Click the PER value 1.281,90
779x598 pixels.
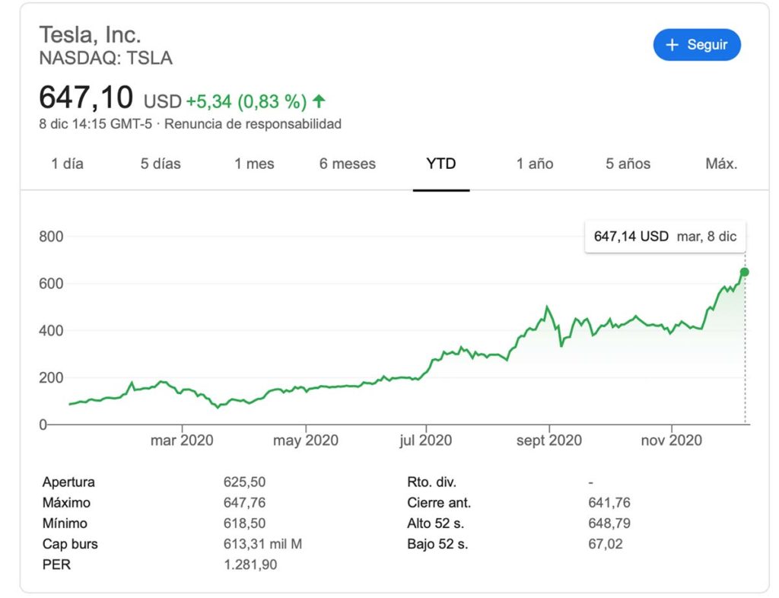point(250,565)
